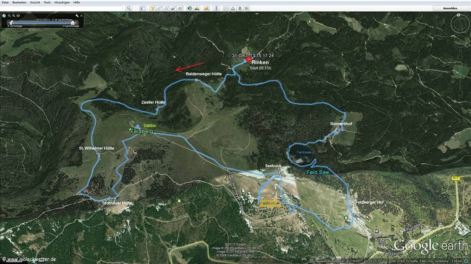Click the Anmelden sign-in button
This screenshot has height=264, width=471.
[x=450, y=8]
